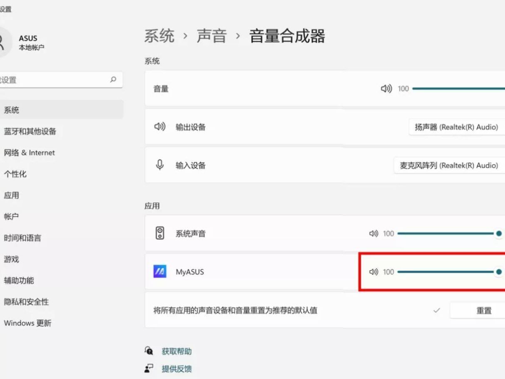Image resolution: width=505 pixels, height=379 pixels.
Task: Click the 提供反馈 feedback icon
Action: [149, 369]
